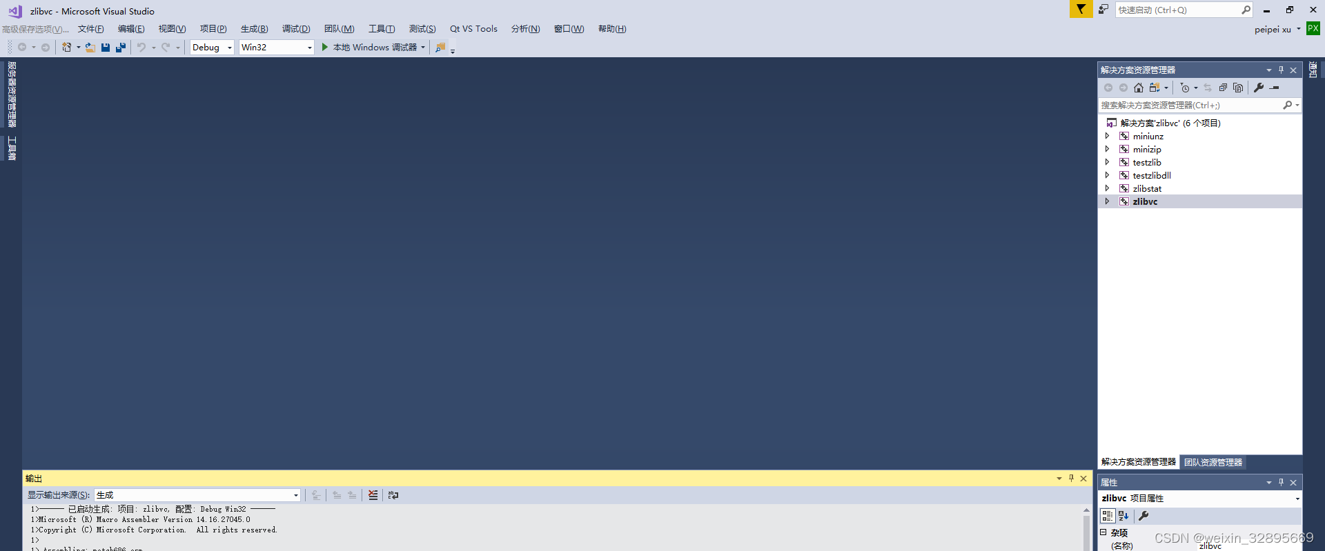Open the 编辑(E) menu

pos(131,29)
